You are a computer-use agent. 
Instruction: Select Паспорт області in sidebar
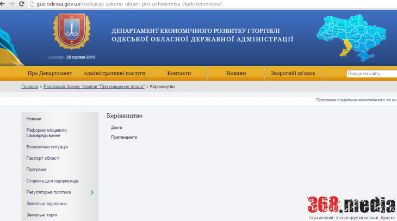click(x=43, y=158)
